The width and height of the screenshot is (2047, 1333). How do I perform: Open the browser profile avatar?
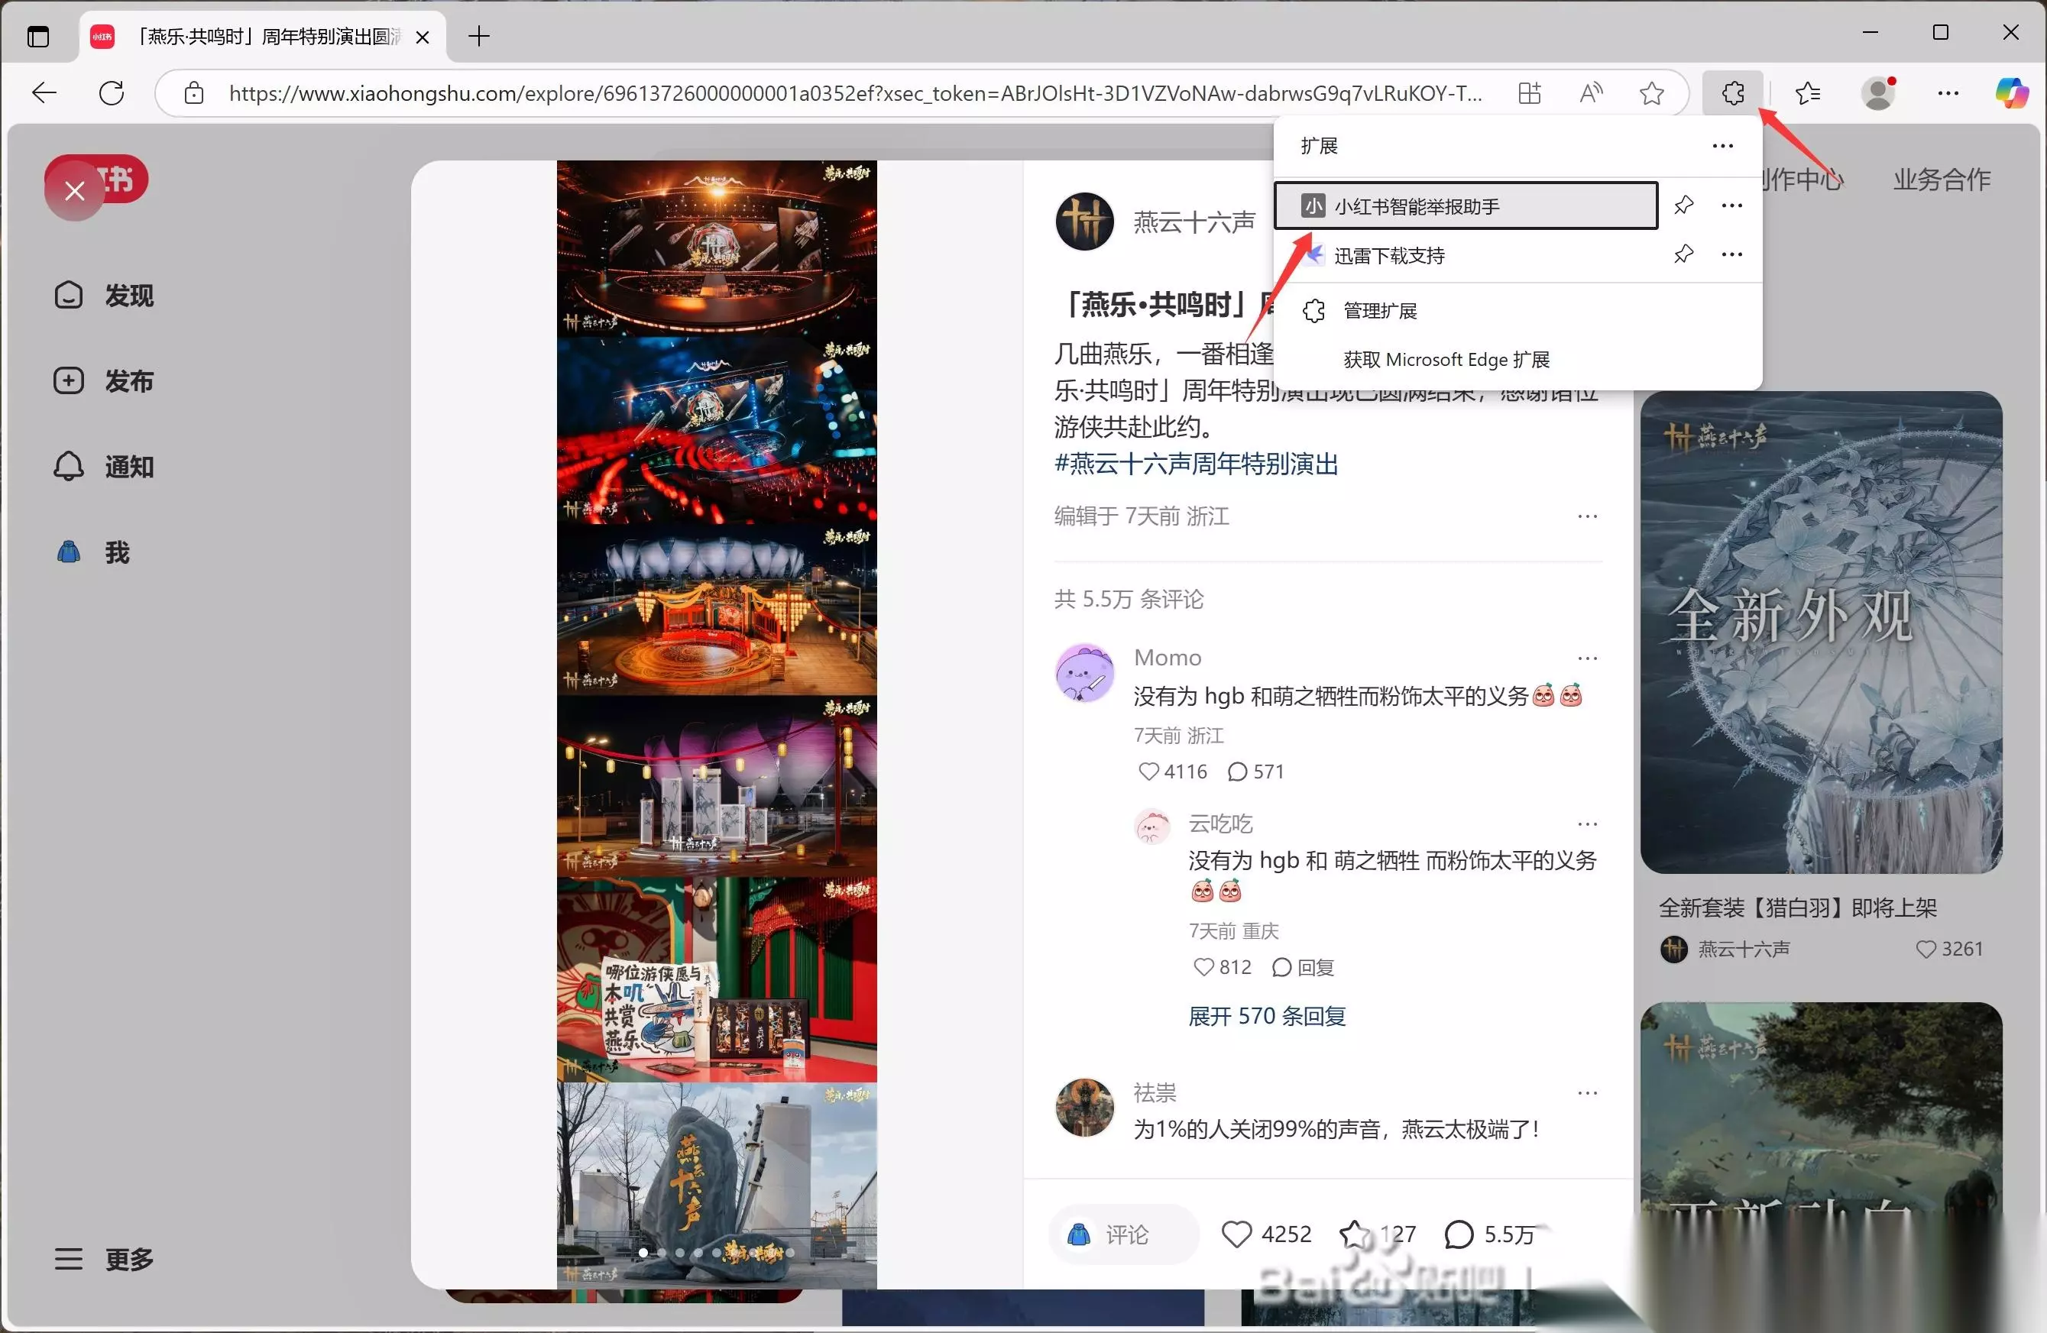(1878, 93)
